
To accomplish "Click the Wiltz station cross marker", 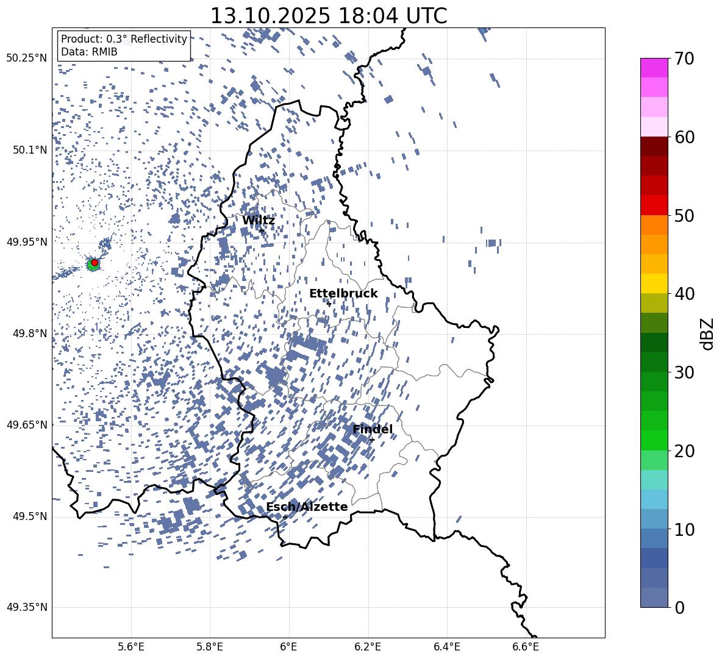I will click(262, 231).
